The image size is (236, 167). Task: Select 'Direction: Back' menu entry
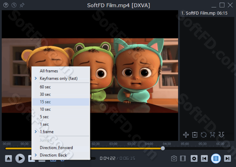(61, 155)
